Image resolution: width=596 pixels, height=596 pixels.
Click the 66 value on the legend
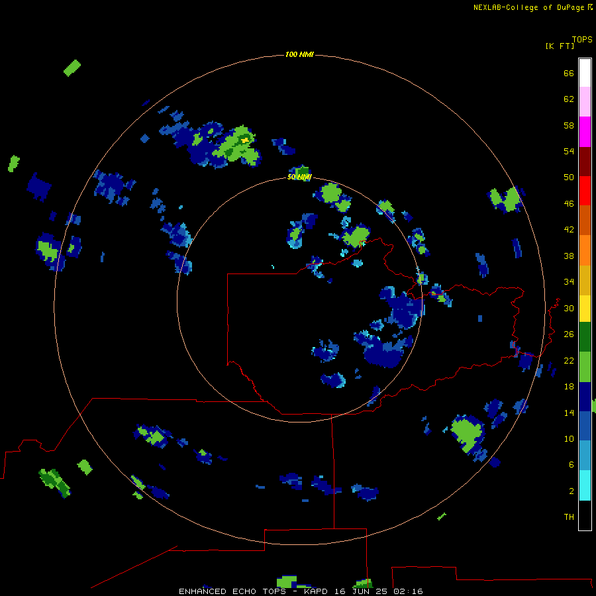[569, 74]
